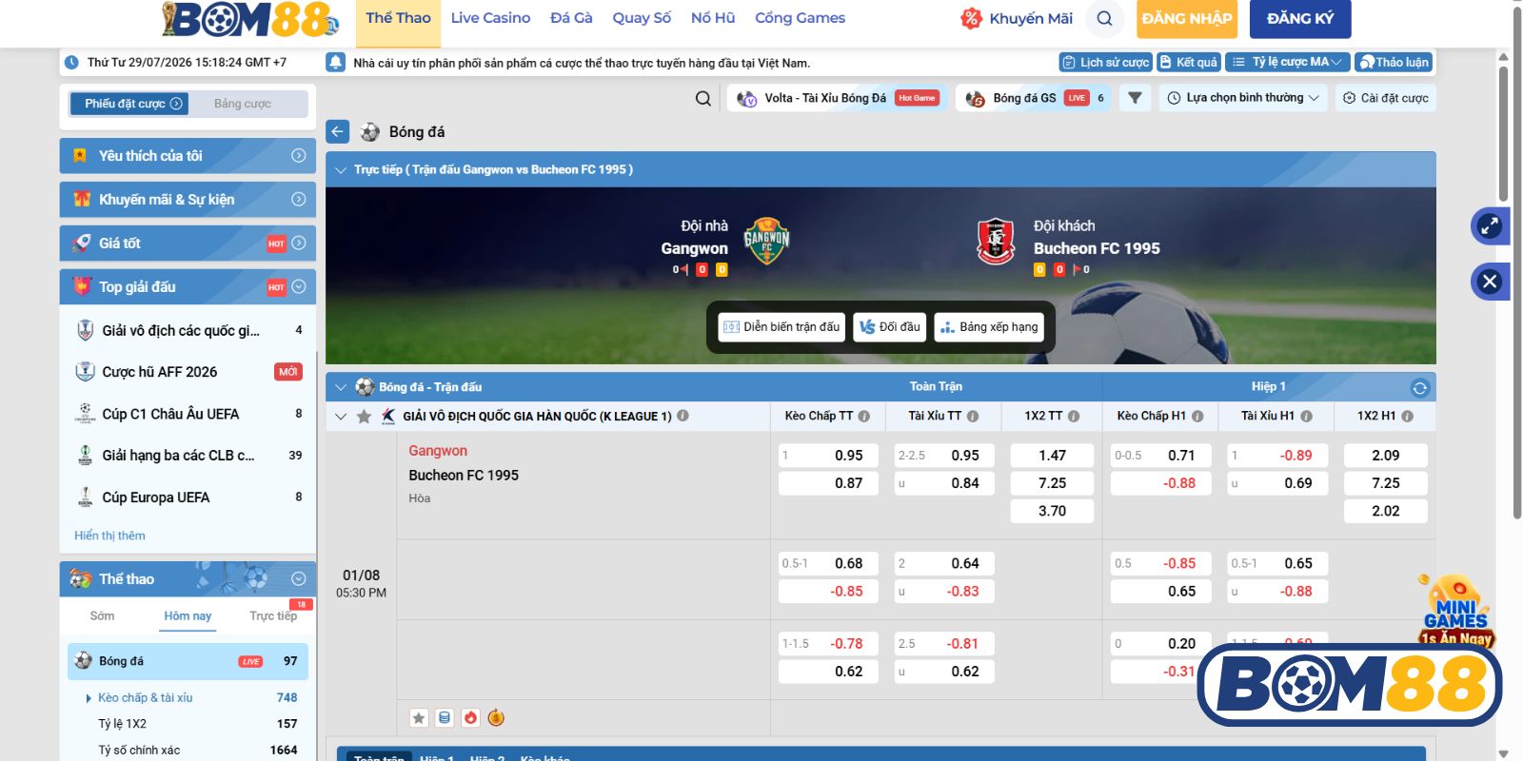
Task: Expand Khuyến mãi & Sự kiện panel
Action: (x=188, y=200)
